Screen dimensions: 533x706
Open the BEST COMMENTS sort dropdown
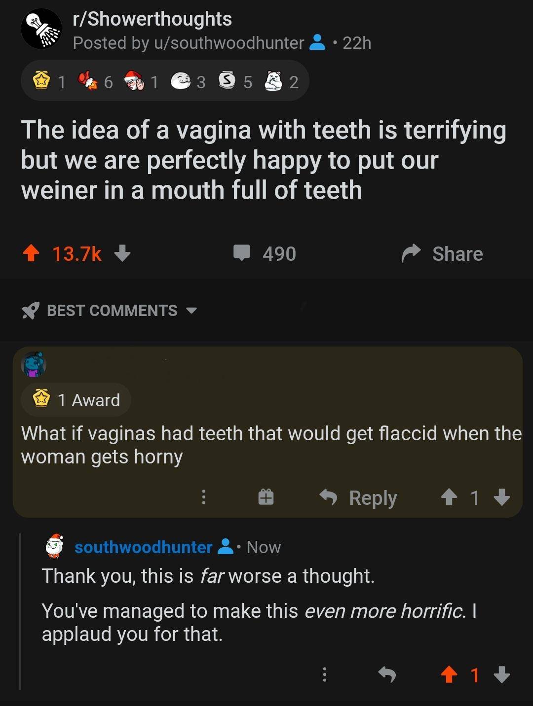click(192, 311)
